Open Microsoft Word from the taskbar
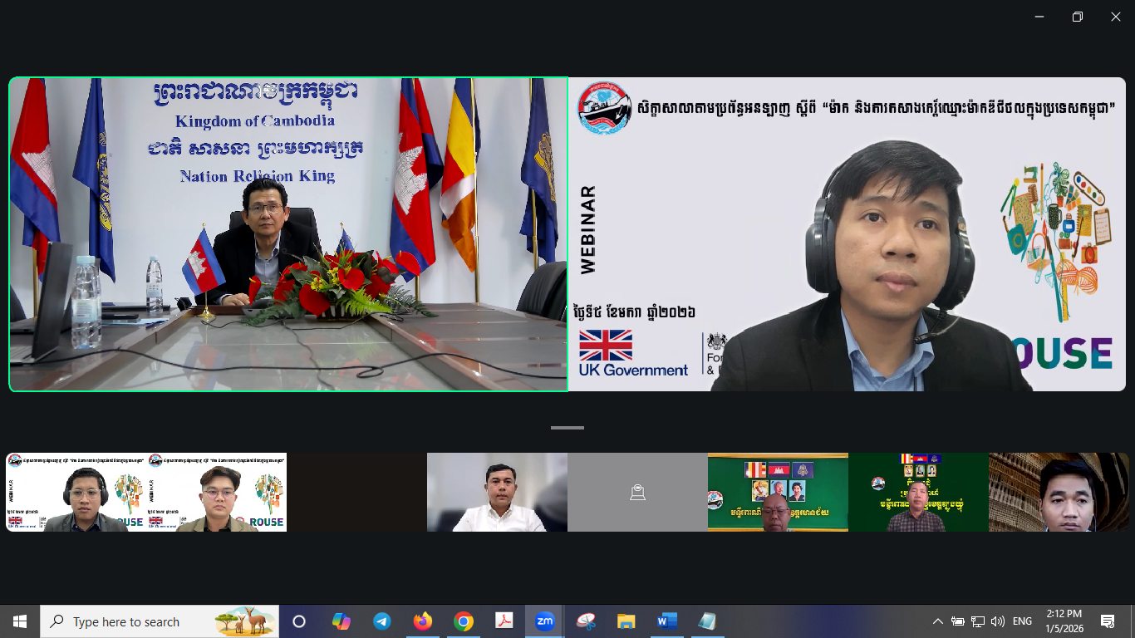The height and width of the screenshot is (638, 1135). (x=666, y=621)
